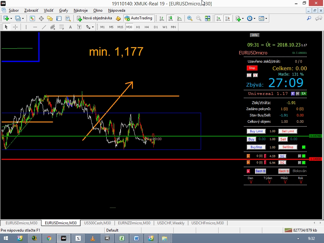The height and width of the screenshot is (243, 324).
Task: Click the red X next to Šach B
Action: click(x=248, y=171)
